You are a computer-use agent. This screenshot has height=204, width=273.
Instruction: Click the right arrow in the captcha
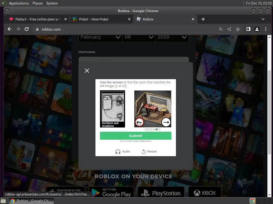pos(166,122)
